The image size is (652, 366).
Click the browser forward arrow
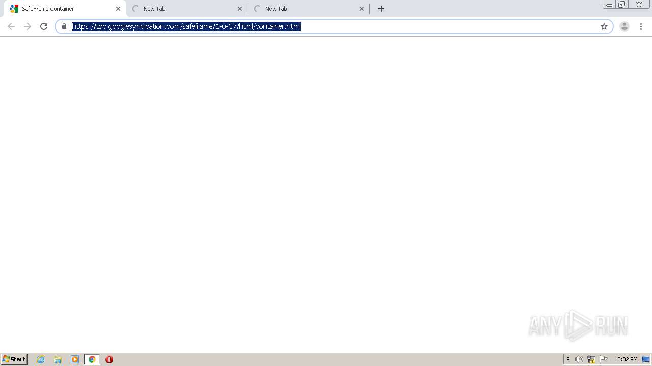tap(28, 26)
